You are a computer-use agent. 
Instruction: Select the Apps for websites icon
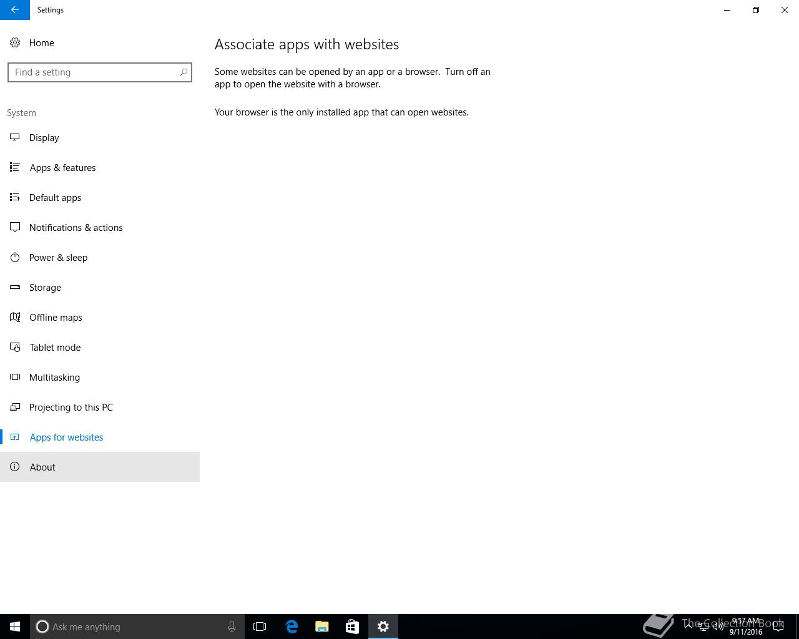15,437
